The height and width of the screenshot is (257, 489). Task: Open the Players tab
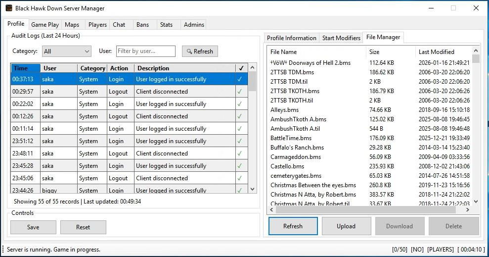[97, 25]
